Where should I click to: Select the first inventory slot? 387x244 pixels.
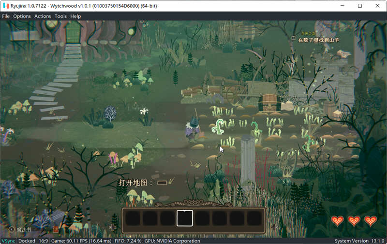click(x=133, y=218)
